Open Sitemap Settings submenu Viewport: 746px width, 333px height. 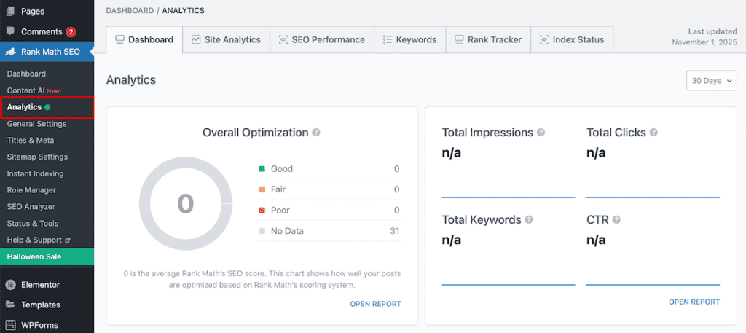point(37,157)
